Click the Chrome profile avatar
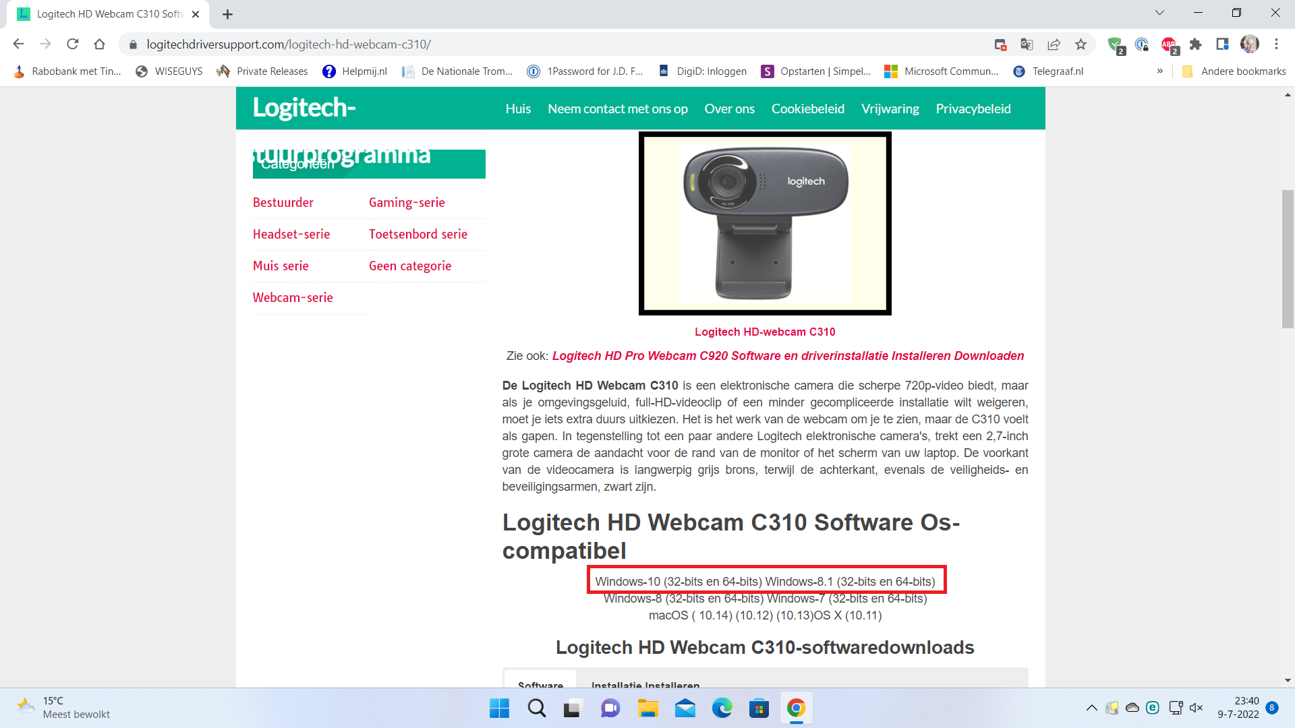 [x=1249, y=44]
